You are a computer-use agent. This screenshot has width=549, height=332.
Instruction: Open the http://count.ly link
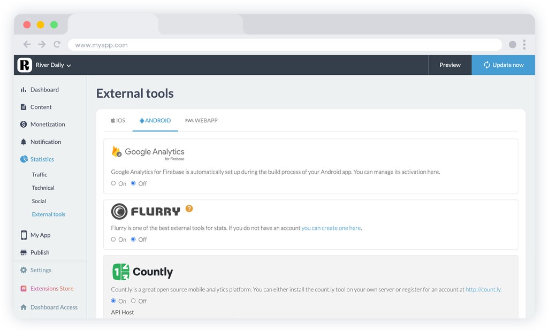[x=483, y=290]
